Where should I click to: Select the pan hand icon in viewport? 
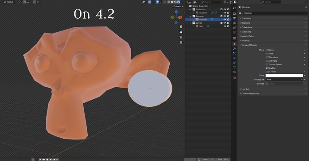pyautogui.click(x=181, y=32)
